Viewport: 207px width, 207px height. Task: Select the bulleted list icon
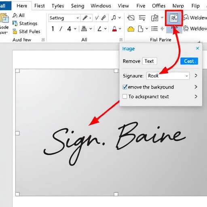point(154,29)
